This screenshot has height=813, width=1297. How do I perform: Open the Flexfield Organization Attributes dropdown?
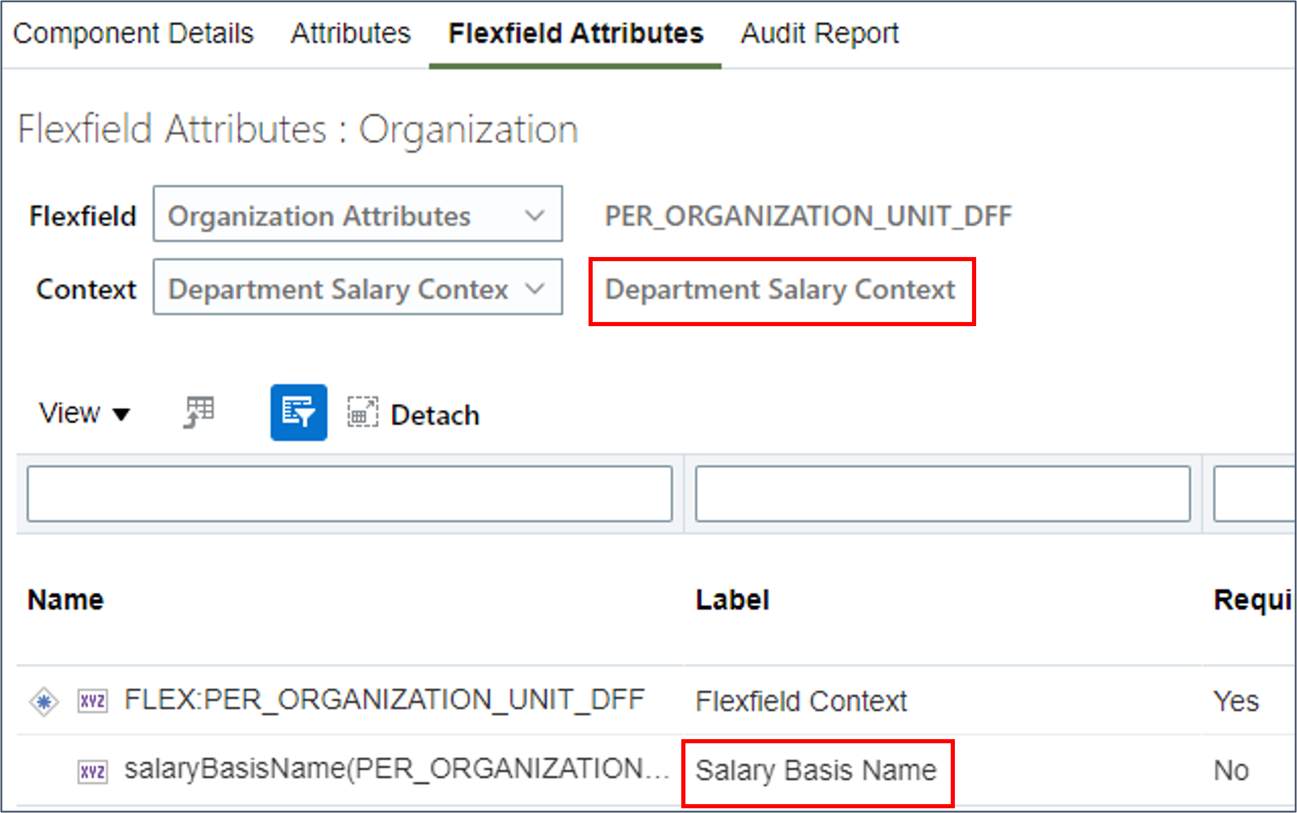click(x=357, y=215)
